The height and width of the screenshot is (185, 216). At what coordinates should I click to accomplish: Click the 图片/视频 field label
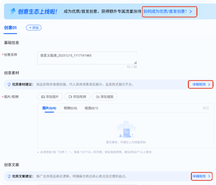pos(11,97)
